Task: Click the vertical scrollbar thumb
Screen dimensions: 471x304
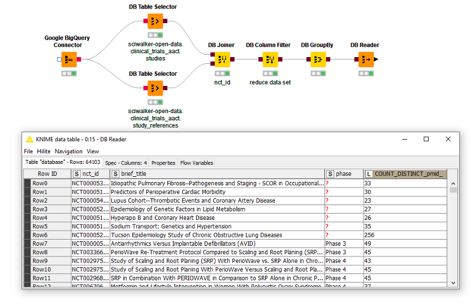Action: click(x=453, y=190)
